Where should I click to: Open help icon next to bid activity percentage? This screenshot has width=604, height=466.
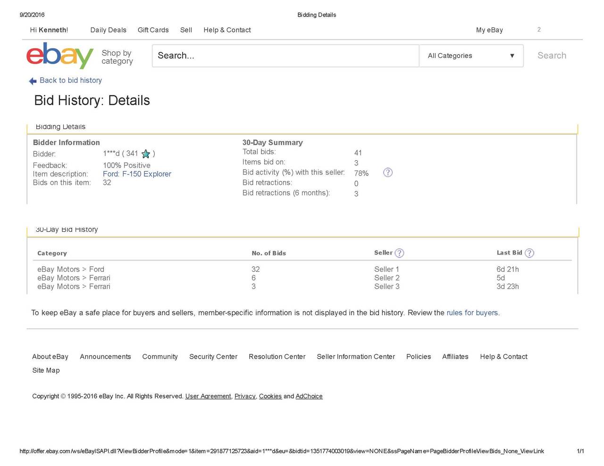pyautogui.click(x=388, y=172)
